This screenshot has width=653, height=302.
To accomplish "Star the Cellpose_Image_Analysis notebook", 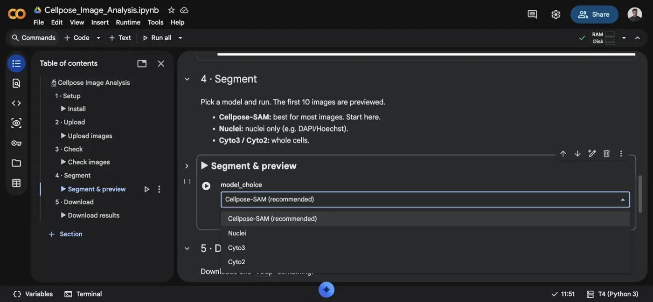I will pos(171,10).
